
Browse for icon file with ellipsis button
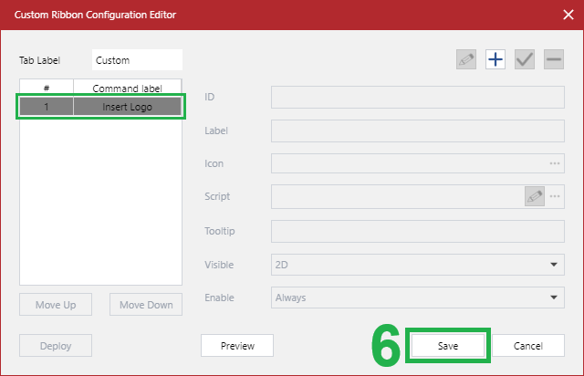(x=554, y=164)
